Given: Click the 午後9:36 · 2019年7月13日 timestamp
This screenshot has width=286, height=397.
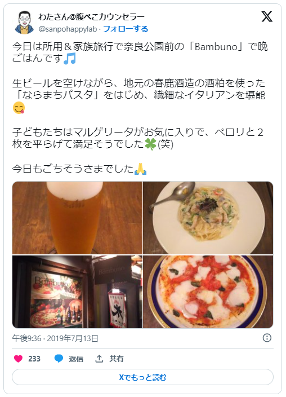Looking at the screenshot, I should [55, 338].
